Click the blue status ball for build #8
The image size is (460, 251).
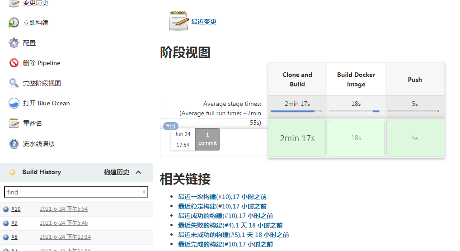pos(6,237)
